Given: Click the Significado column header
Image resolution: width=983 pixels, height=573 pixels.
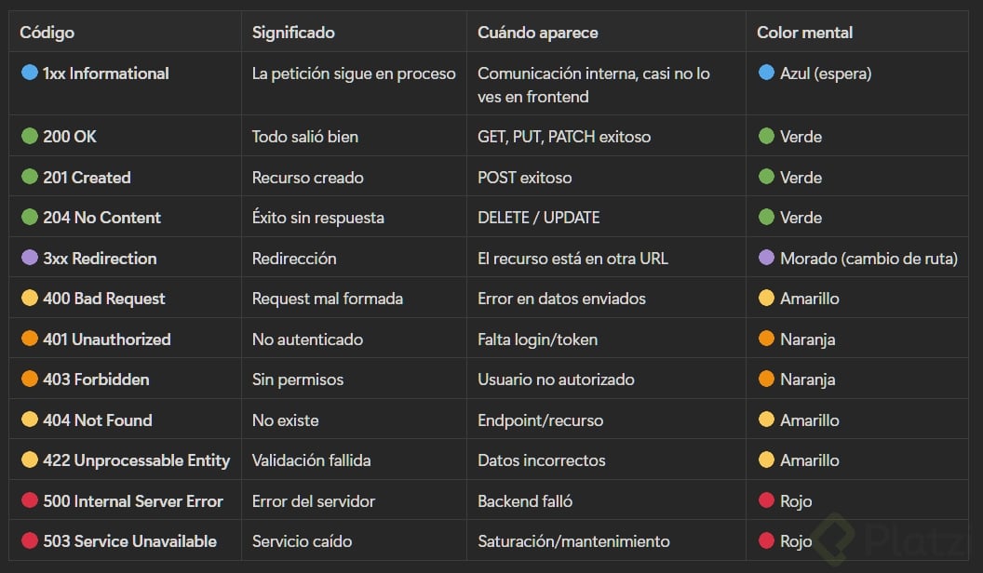Looking at the screenshot, I should point(293,33).
